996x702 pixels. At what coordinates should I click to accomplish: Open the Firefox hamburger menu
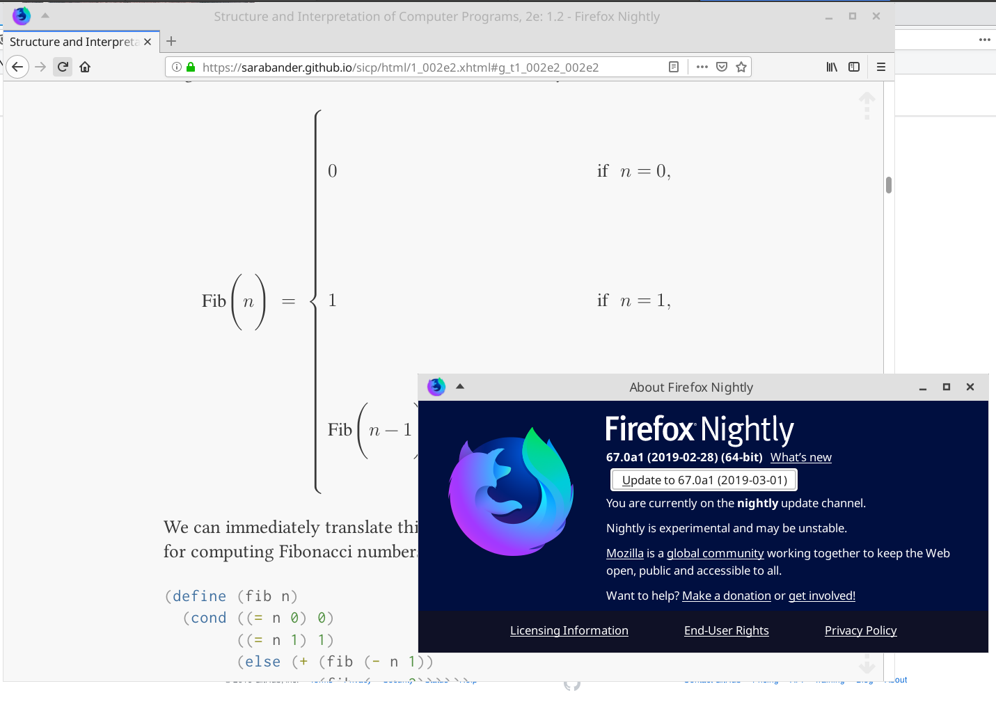click(880, 67)
